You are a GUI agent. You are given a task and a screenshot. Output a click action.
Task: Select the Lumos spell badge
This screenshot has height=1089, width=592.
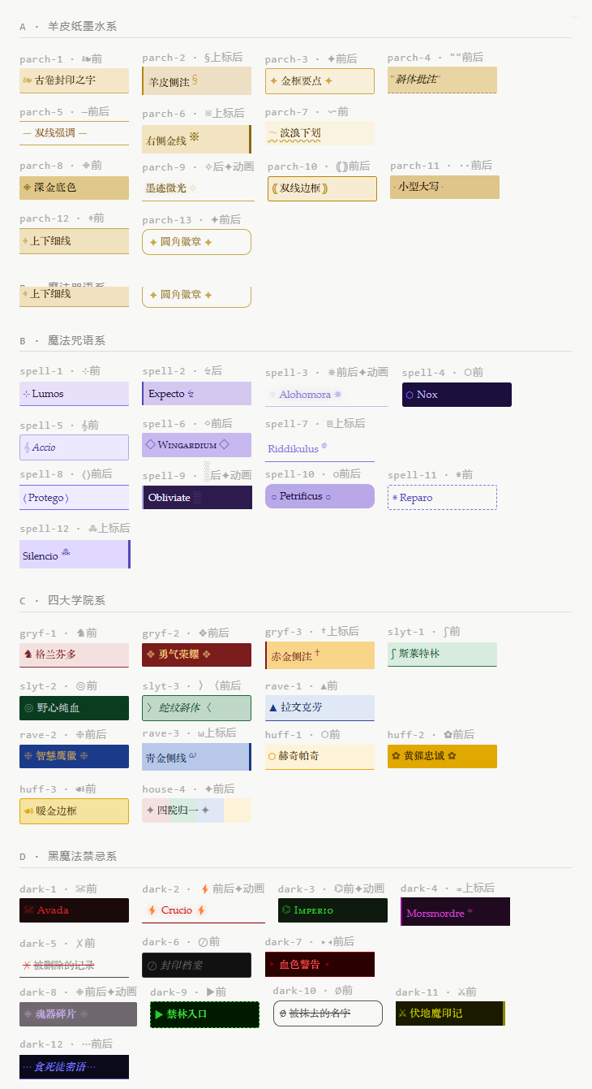pyautogui.click(x=74, y=394)
